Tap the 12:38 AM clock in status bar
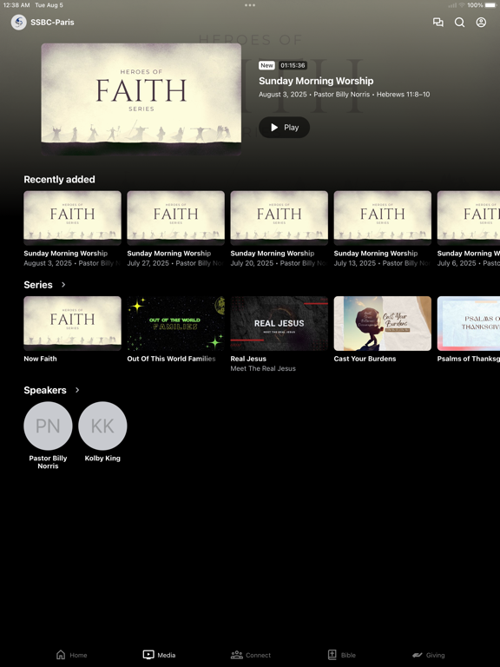The width and height of the screenshot is (500, 667). (16, 5)
